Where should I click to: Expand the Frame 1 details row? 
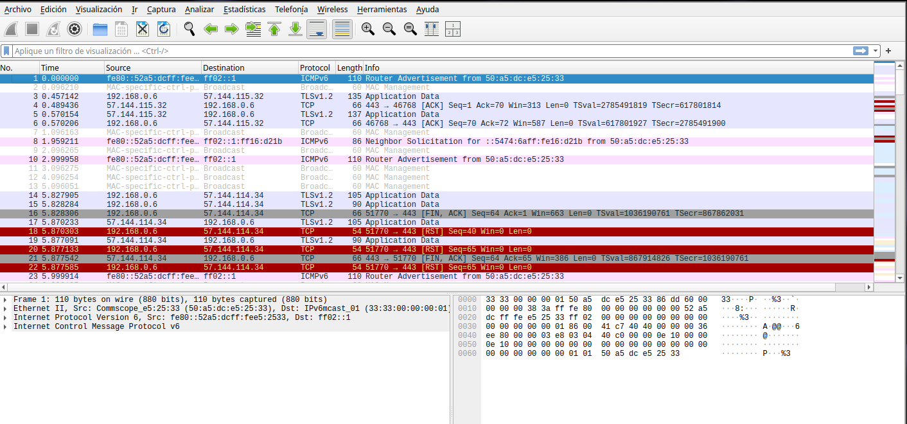point(6,299)
